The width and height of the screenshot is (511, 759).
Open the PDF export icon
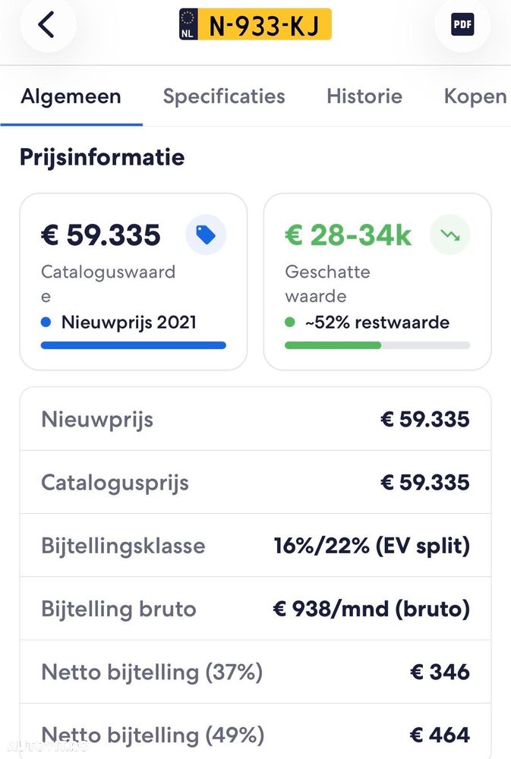tap(462, 24)
